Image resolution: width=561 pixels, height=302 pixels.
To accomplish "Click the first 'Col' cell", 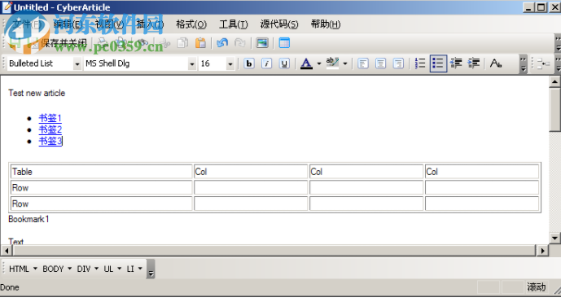I will coord(251,172).
